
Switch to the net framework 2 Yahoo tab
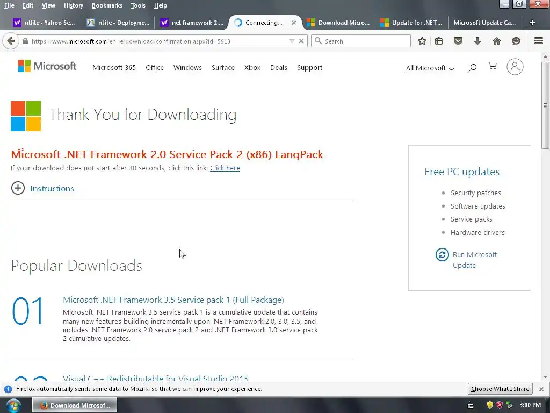[192, 23]
